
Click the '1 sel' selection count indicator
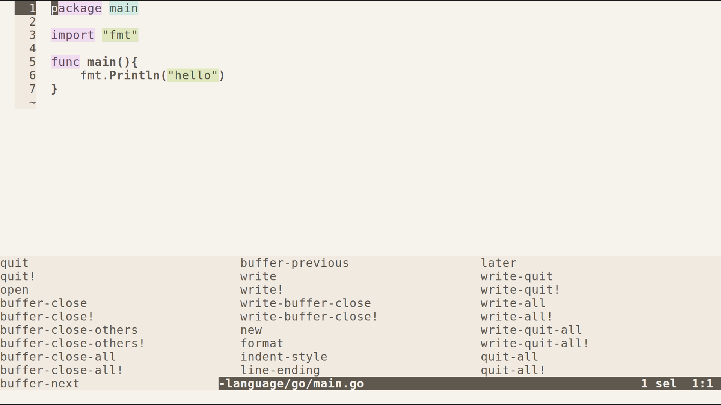658,384
